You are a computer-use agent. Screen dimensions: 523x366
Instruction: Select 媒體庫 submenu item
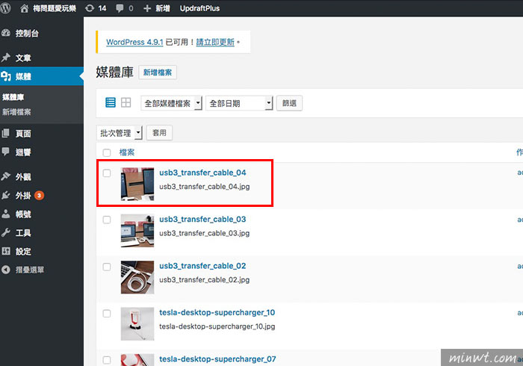click(x=13, y=97)
